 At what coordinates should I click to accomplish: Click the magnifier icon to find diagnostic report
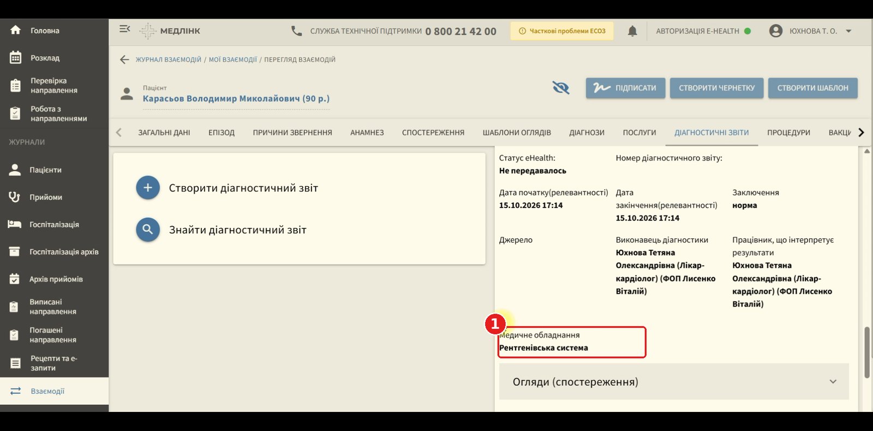click(x=148, y=230)
